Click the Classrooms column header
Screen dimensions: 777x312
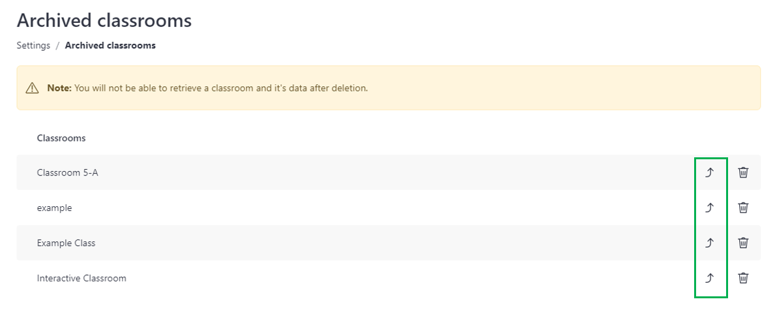click(61, 138)
